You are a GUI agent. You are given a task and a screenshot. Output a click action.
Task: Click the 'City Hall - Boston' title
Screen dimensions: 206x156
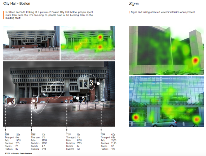17,4
